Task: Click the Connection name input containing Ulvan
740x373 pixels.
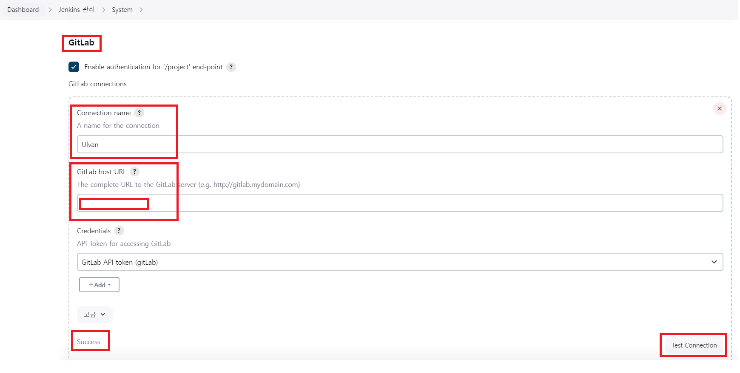Action: click(x=400, y=144)
